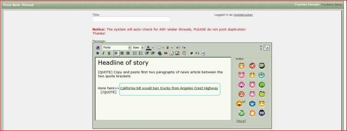Image resolution: width=347 pixels, height=131 pixels.
Task: Insert the dark olive smiley in first row
Action: pos(262,66)
